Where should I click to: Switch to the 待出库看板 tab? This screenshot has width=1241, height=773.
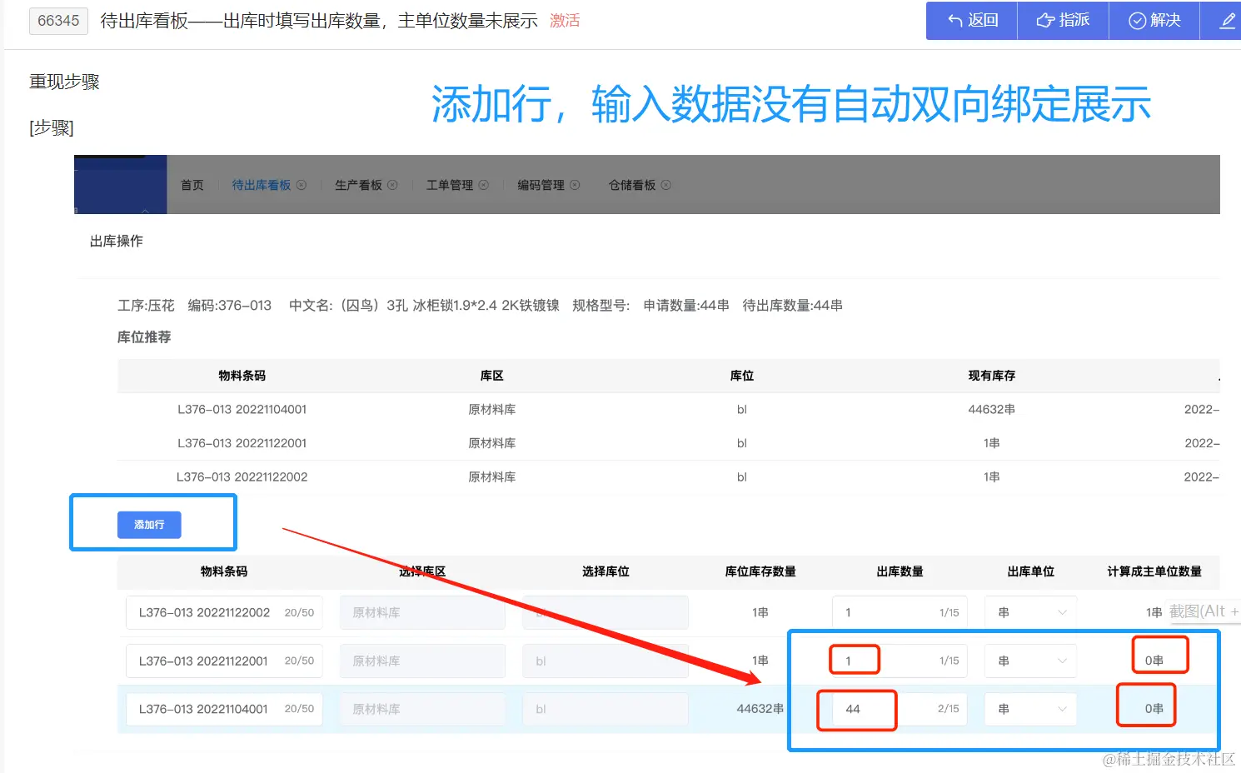261,185
